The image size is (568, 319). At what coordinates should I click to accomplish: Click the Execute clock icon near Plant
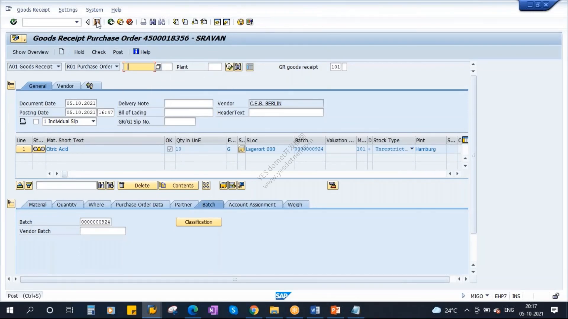point(229,67)
